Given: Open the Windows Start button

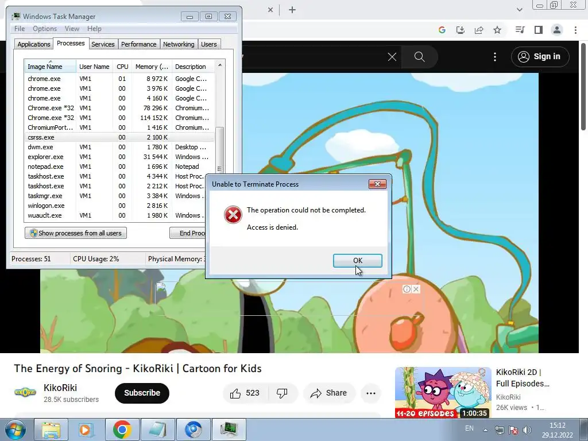Looking at the screenshot, I should [15, 430].
